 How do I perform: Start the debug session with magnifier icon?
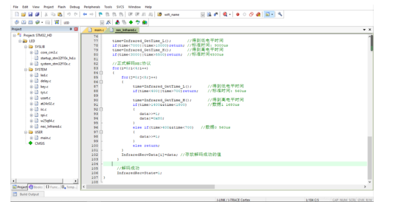tap(225, 15)
